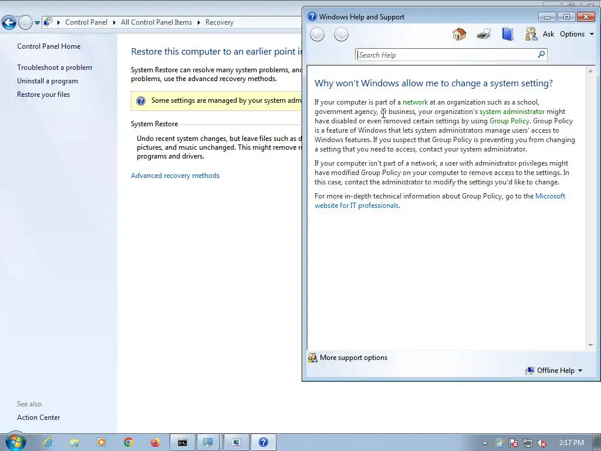
Task: Click the network tray icon
Action: (528, 443)
